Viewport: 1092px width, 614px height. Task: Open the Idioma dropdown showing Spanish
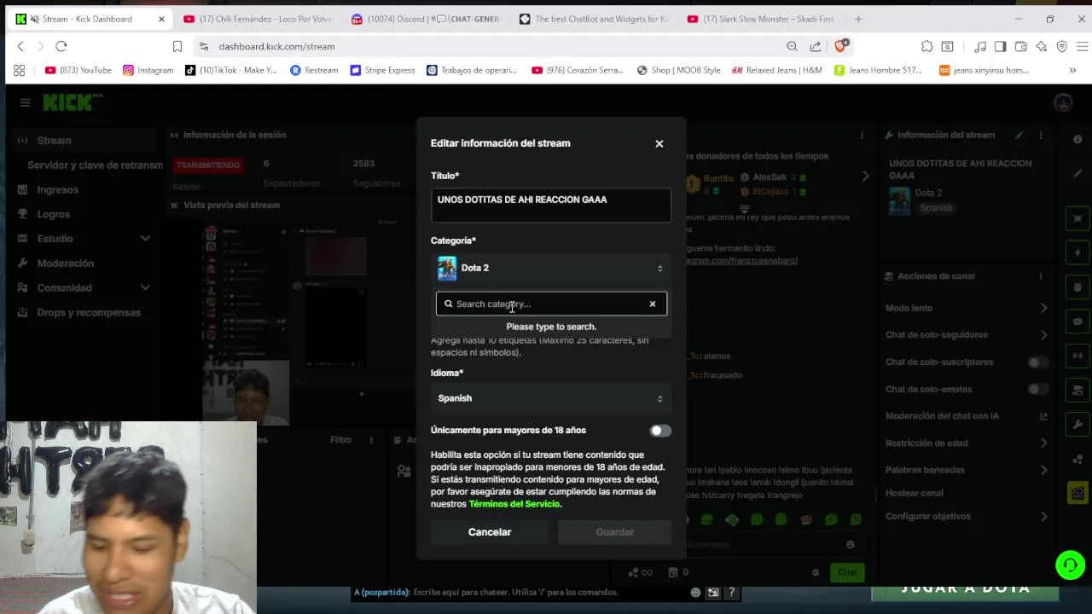(x=551, y=398)
